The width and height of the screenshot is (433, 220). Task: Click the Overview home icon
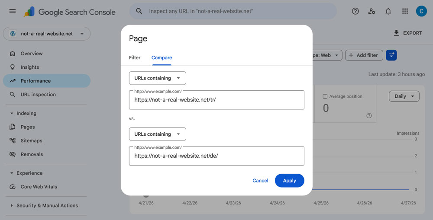13,54
